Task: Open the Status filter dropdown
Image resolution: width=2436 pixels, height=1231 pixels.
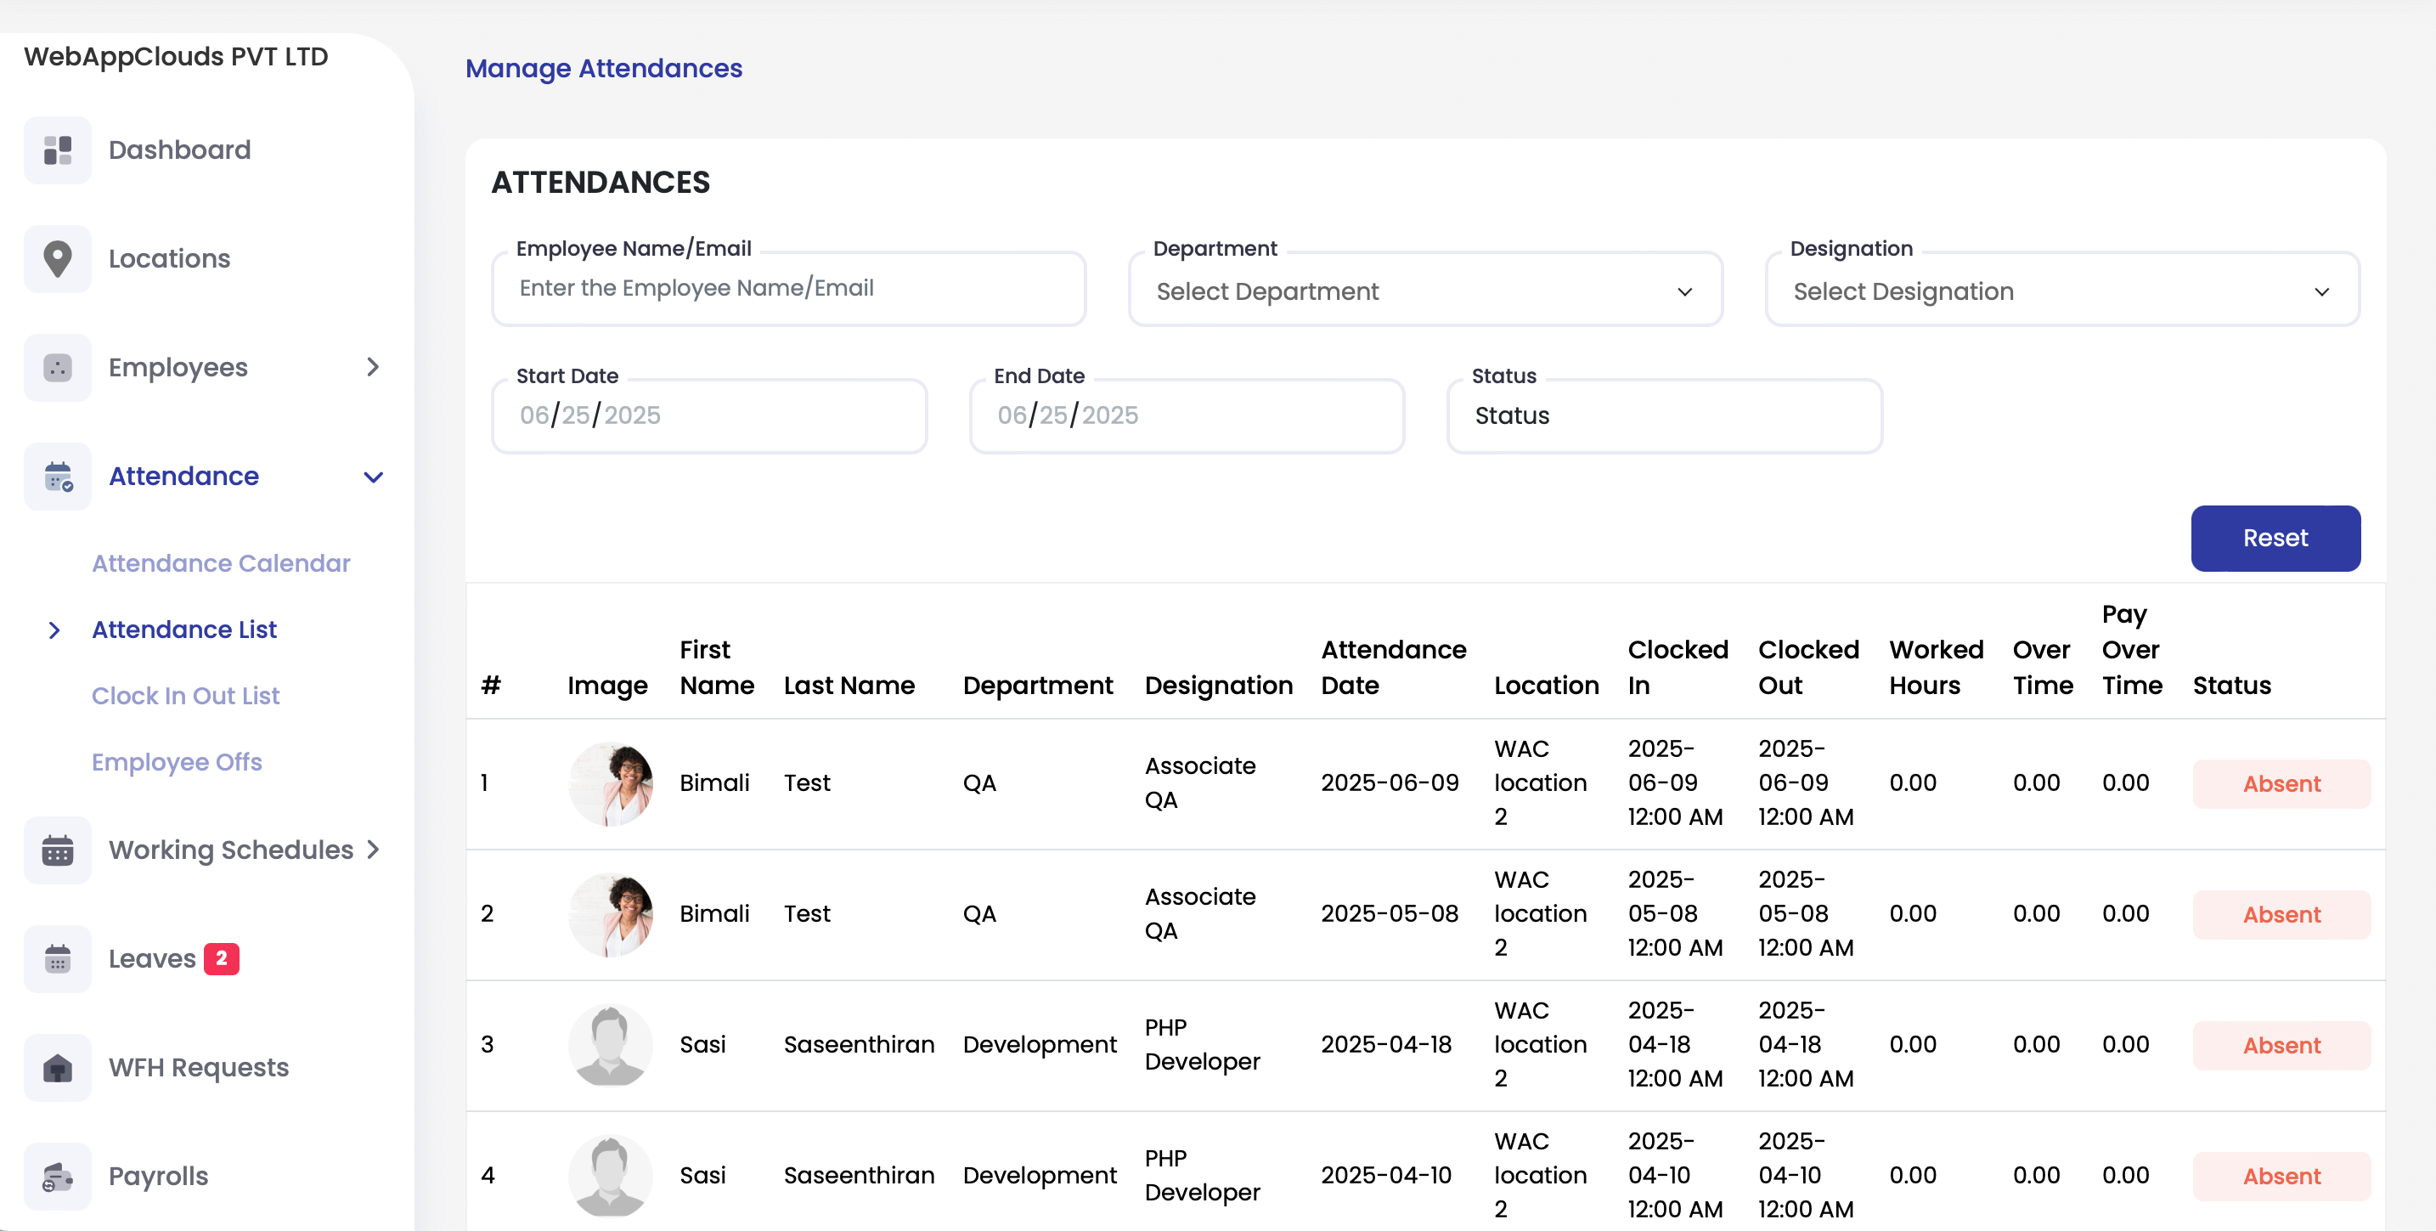Action: tap(1665, 415)
